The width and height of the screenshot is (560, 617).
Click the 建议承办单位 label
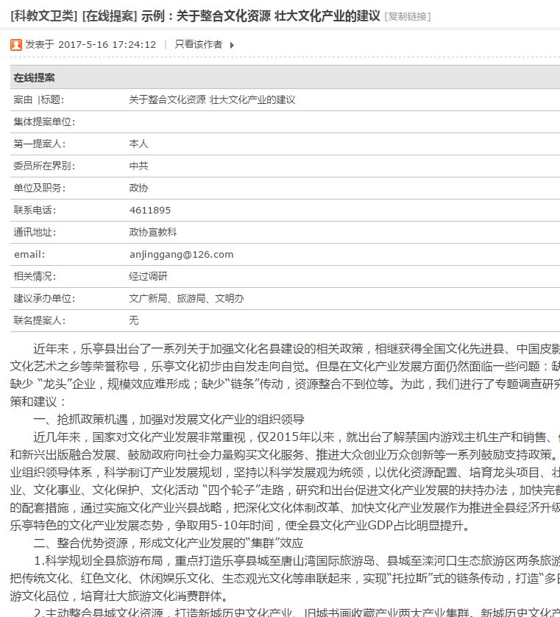[x=44, y=298]
